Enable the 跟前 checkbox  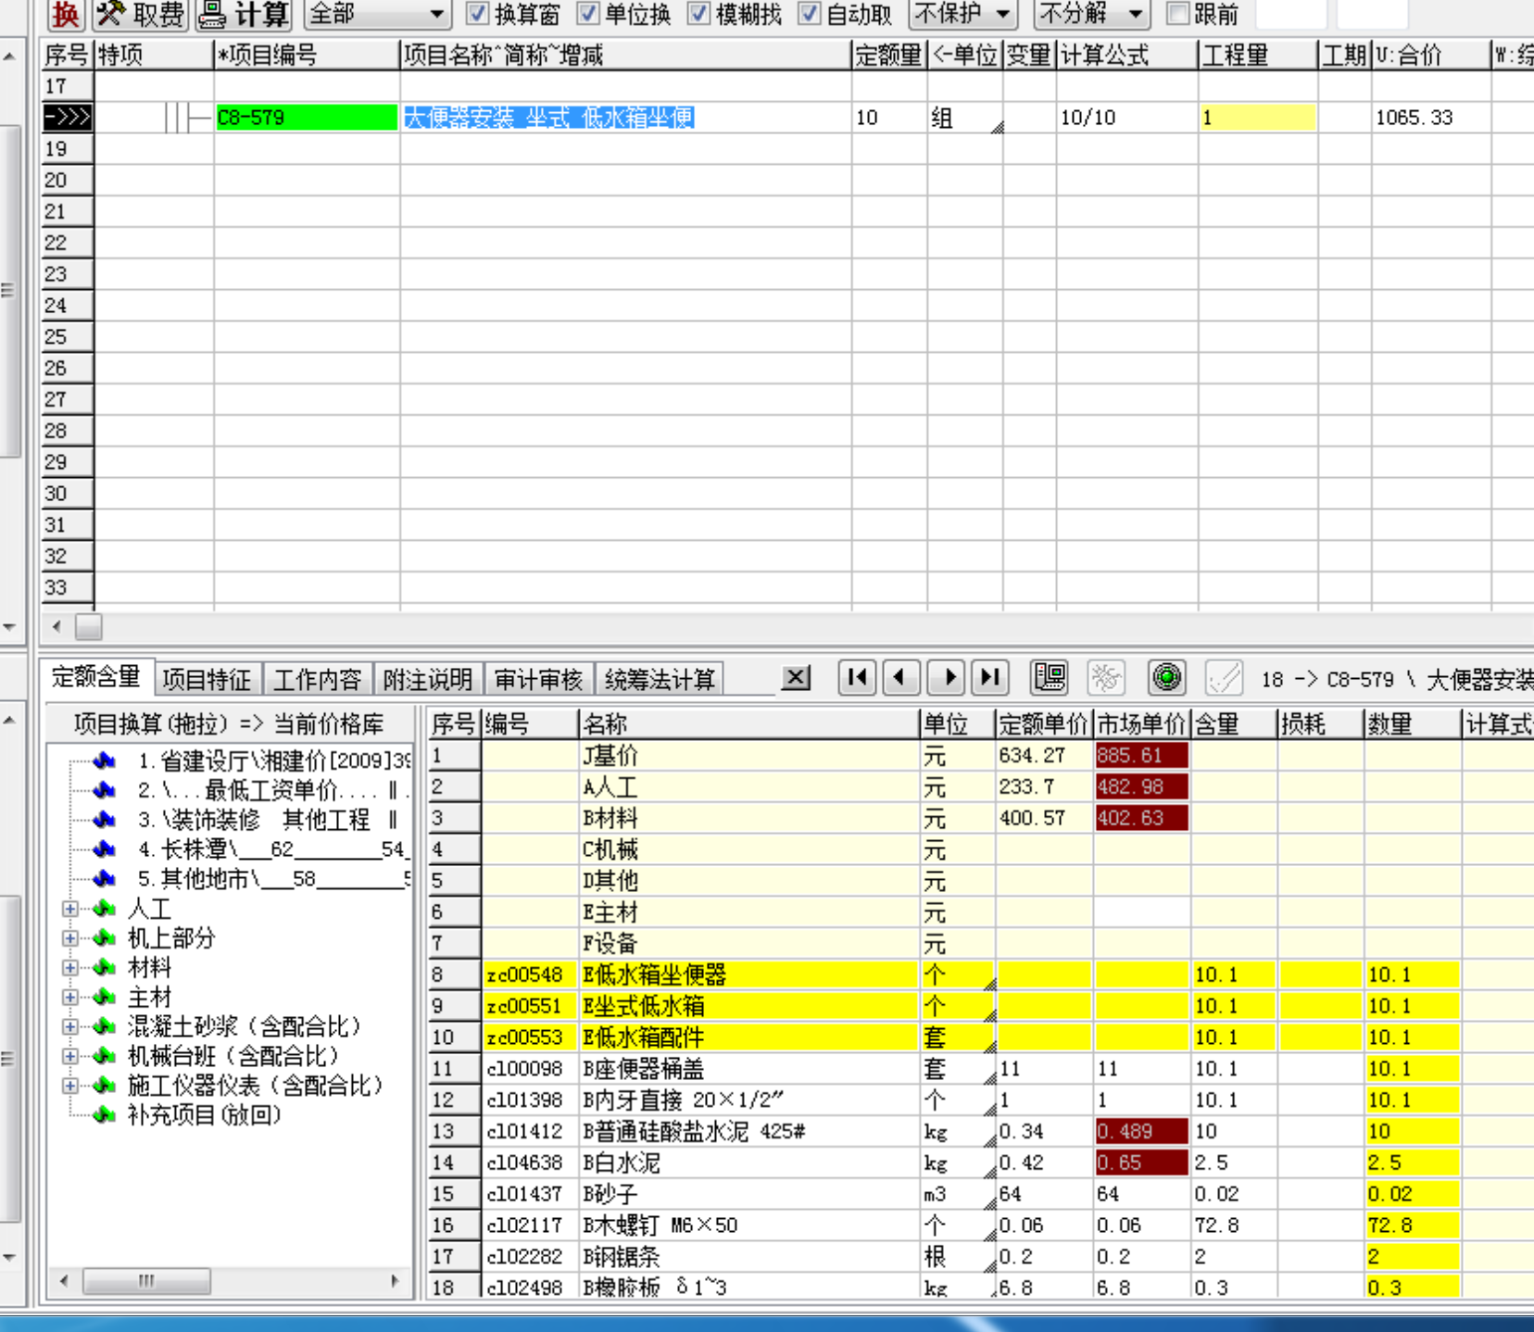1176,13
